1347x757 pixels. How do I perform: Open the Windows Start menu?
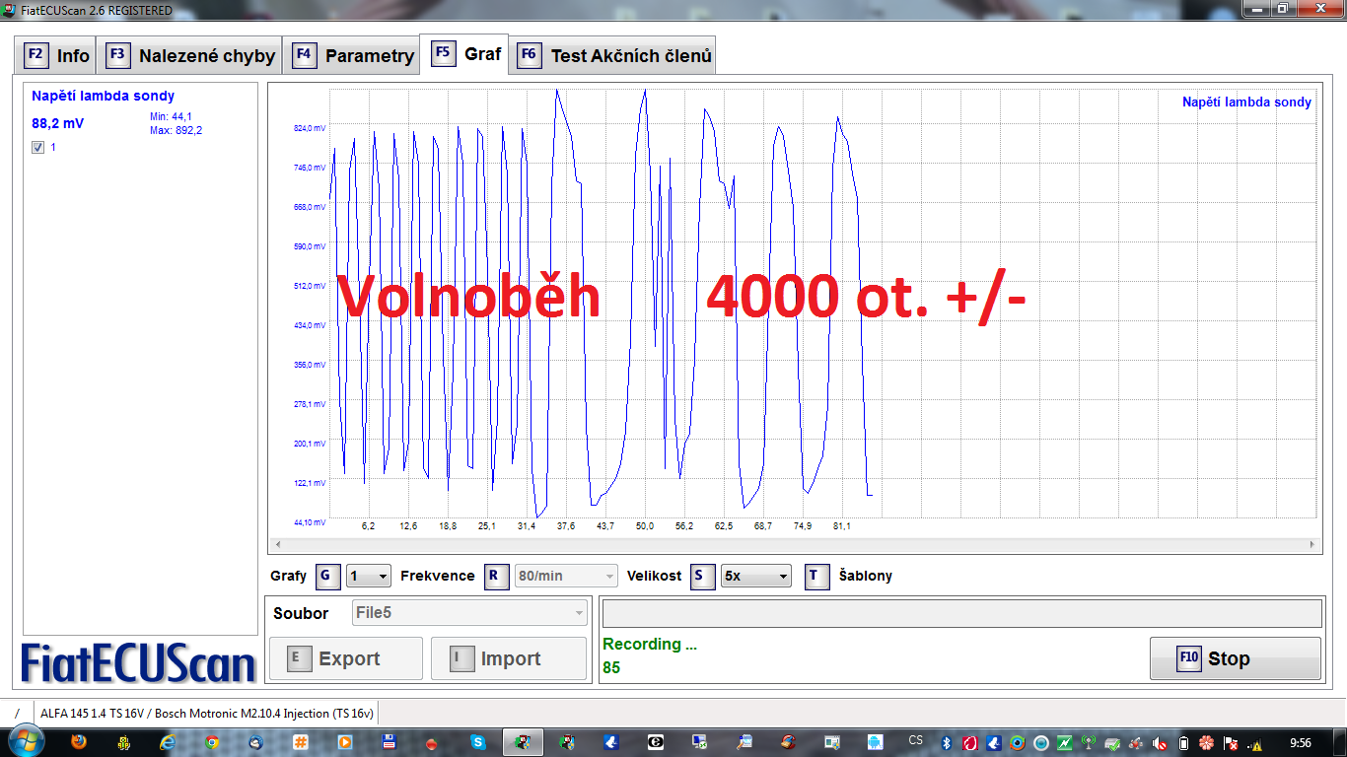pos(25,741)
